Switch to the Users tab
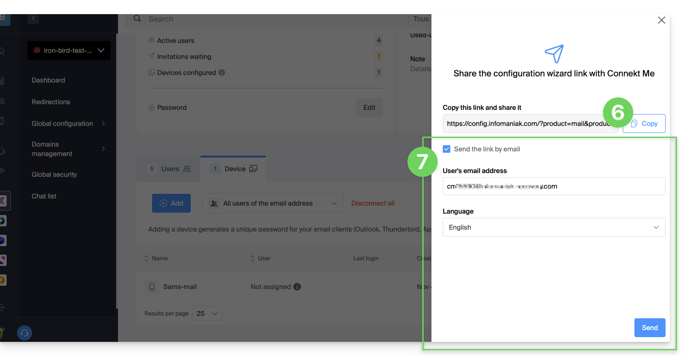 (x=169, y=169)
